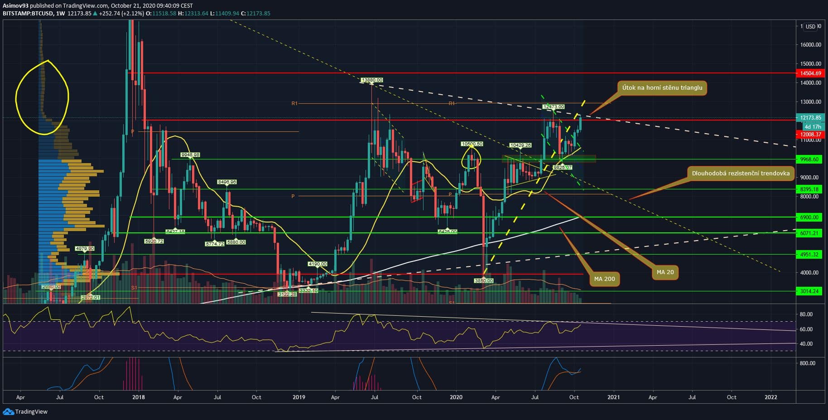The height and width of the screenshot is (420, 828).
Task: Select the green support zone rectangle near 9968
Action: coord(548,159)
